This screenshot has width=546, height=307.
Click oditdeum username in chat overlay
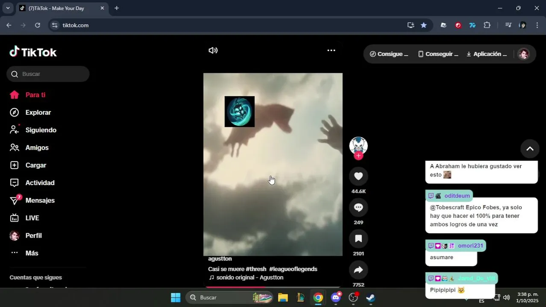(x=457, y=196)
